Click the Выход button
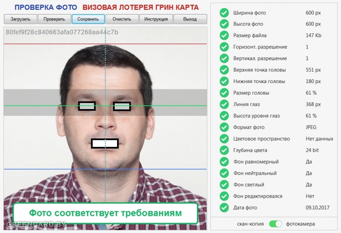341x233 pixels. (190, 19)
